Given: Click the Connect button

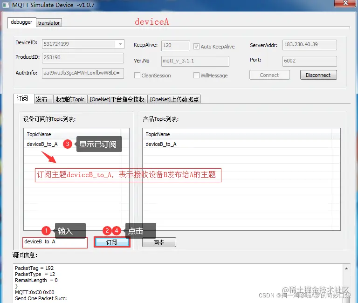Looking at the screenshot, I should point(269,75).
